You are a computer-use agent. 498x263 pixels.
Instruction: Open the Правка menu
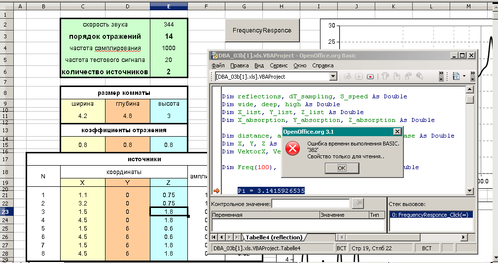tap(240, 65)
